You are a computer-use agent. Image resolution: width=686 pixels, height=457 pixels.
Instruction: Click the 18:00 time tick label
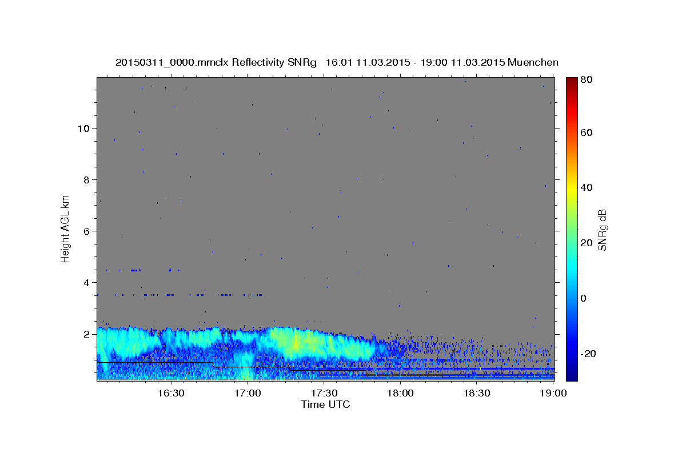[401, 393]
